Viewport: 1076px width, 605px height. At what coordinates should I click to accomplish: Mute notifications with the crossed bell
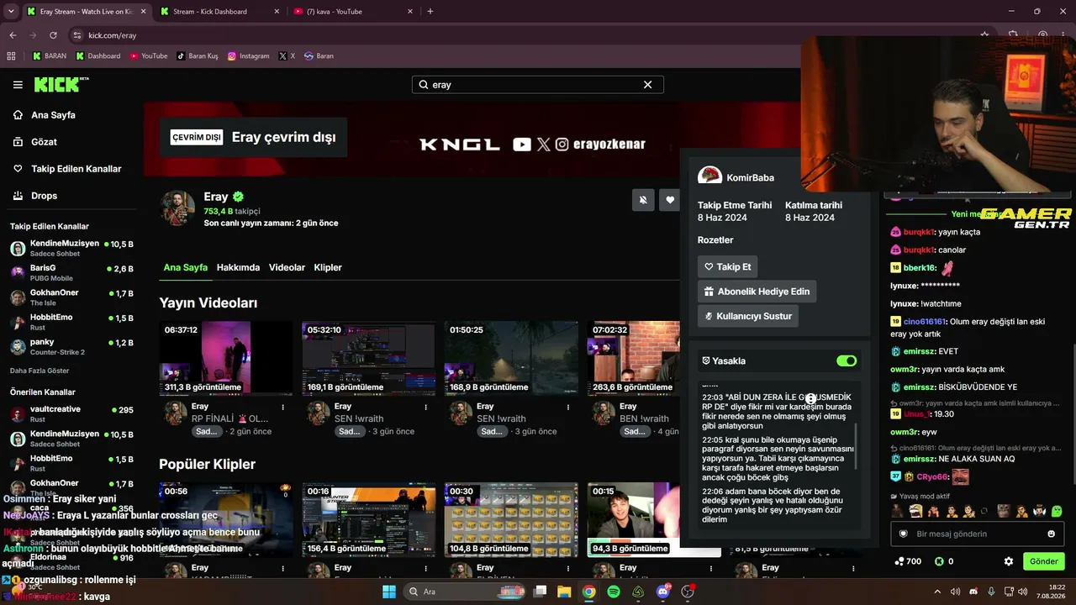click(643, 200)
